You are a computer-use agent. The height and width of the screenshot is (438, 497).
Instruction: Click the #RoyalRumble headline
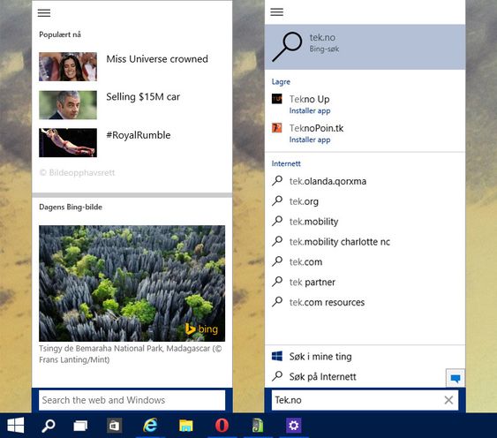pos(139,135)
